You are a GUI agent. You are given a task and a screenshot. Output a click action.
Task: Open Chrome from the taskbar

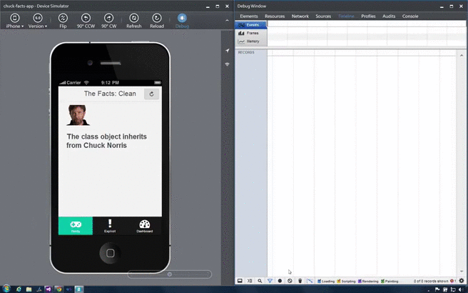[x=58, y=289]
